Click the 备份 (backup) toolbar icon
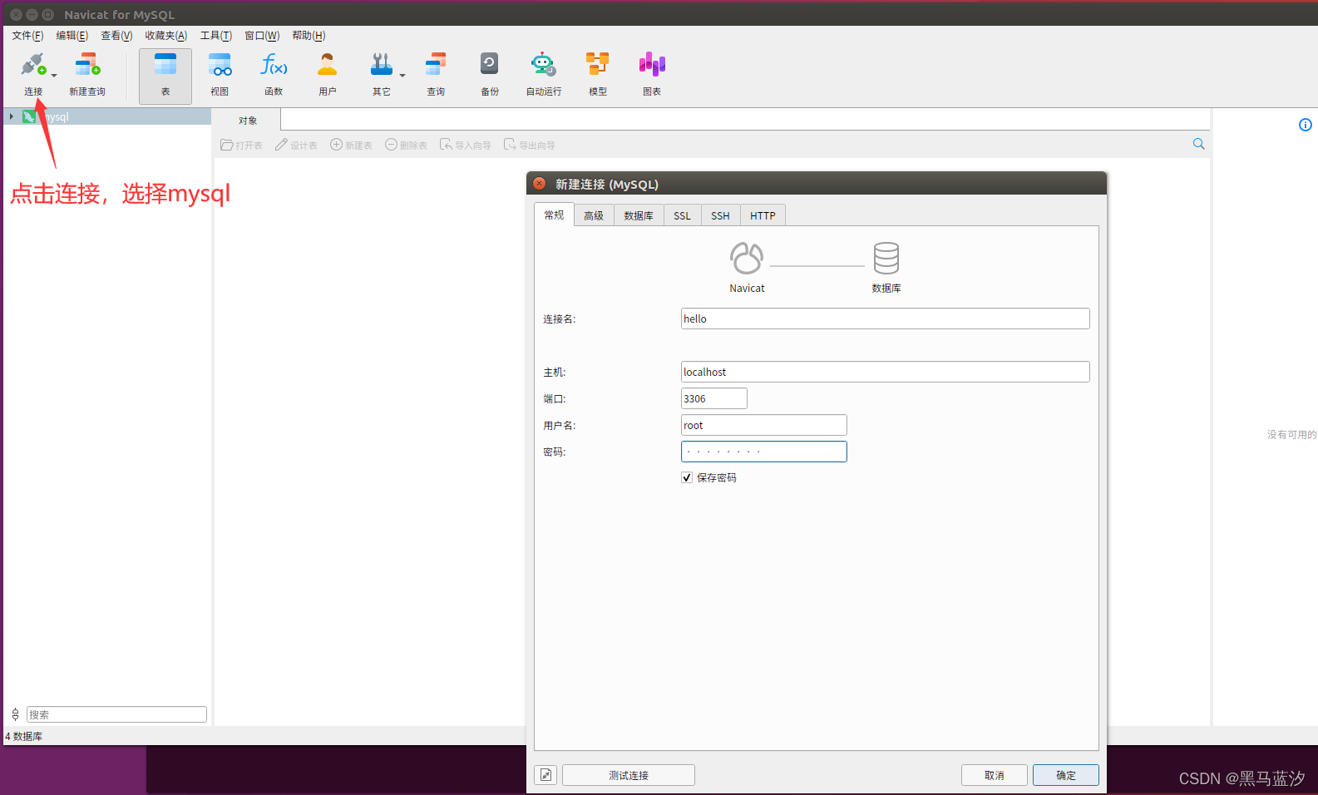This screenshot has height=795, width=1318. point(490,65)
